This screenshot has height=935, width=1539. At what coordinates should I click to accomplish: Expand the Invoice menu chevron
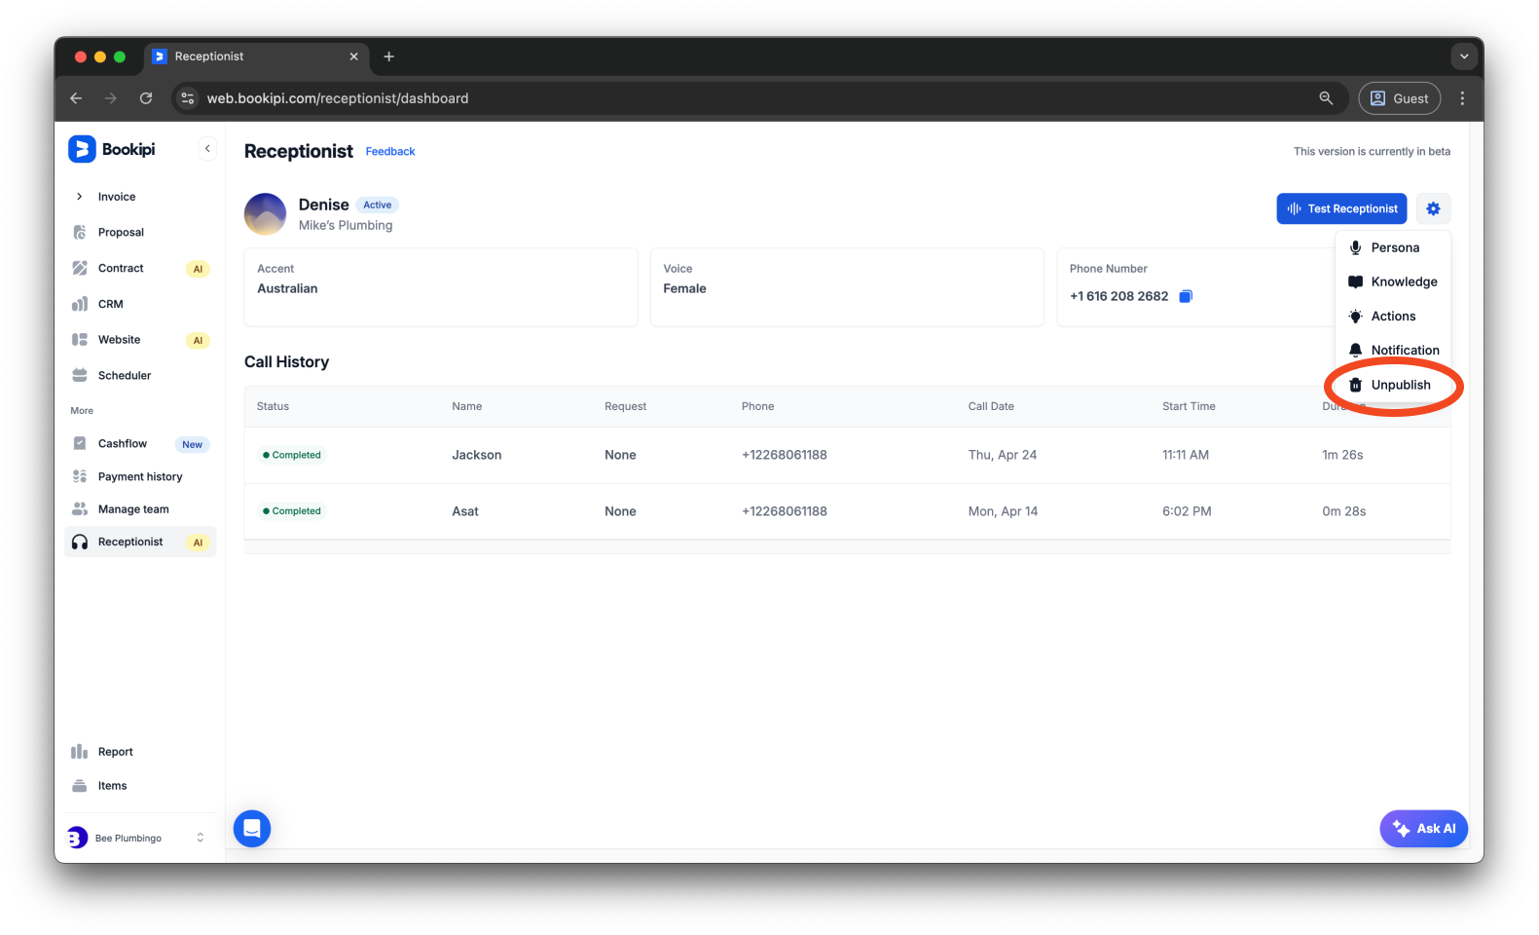coord(80,197)
